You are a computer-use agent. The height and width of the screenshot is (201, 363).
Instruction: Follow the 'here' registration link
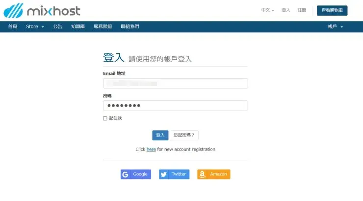coord(151,149)
